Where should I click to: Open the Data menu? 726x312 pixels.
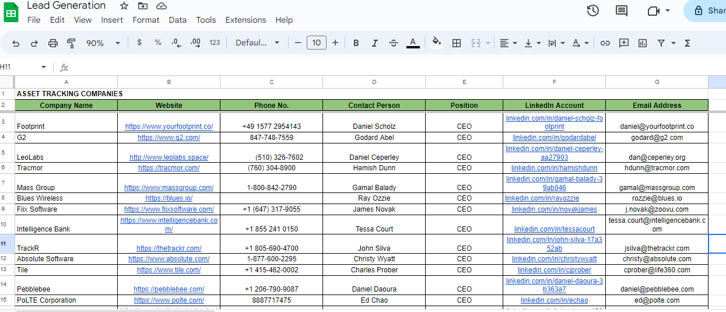coord(178,20)
